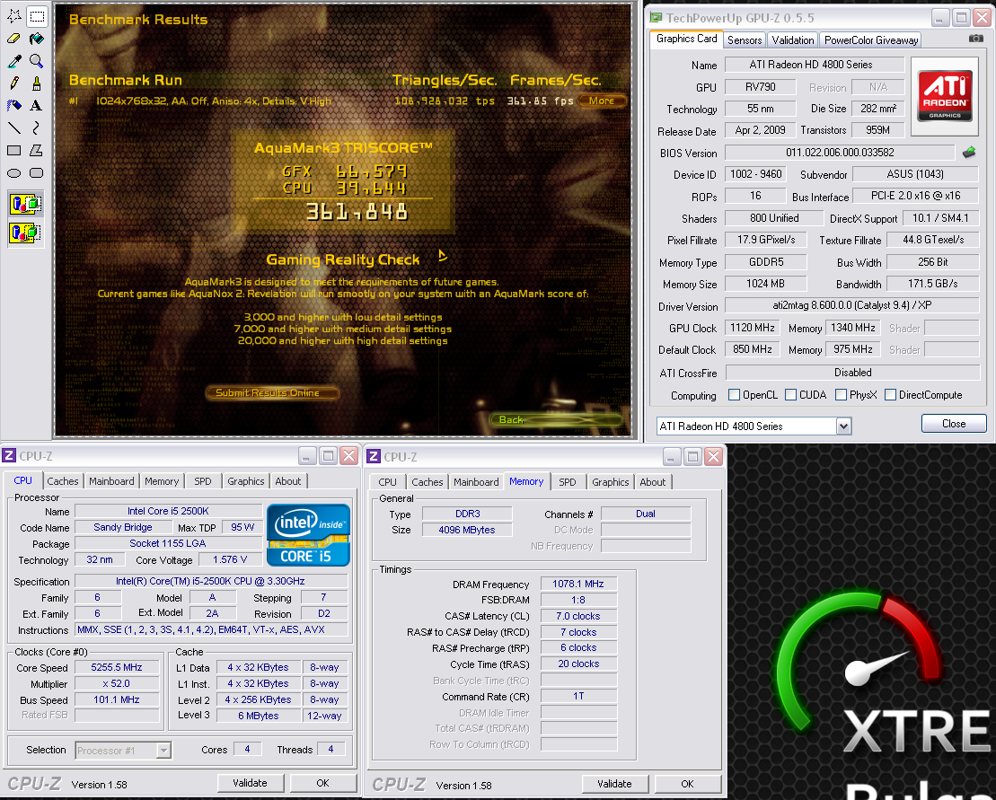Open the ATI Radeon HD 4800 Series dropdown
The height and width of the screenshot is (800, 996).
coord(843,426)
